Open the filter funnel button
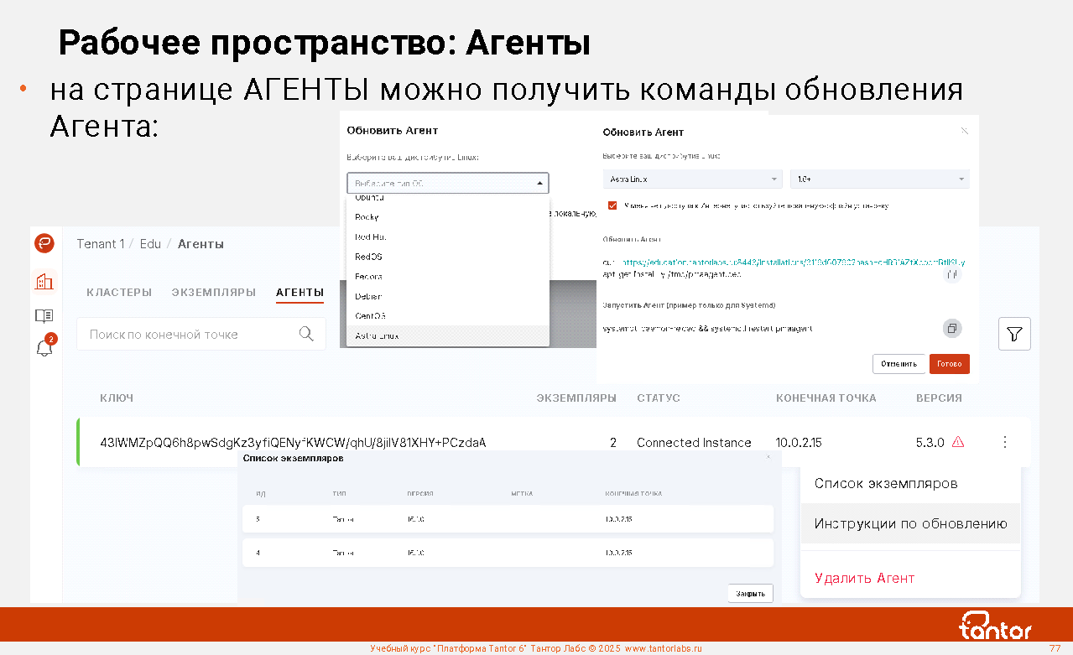 (1014, 334)
